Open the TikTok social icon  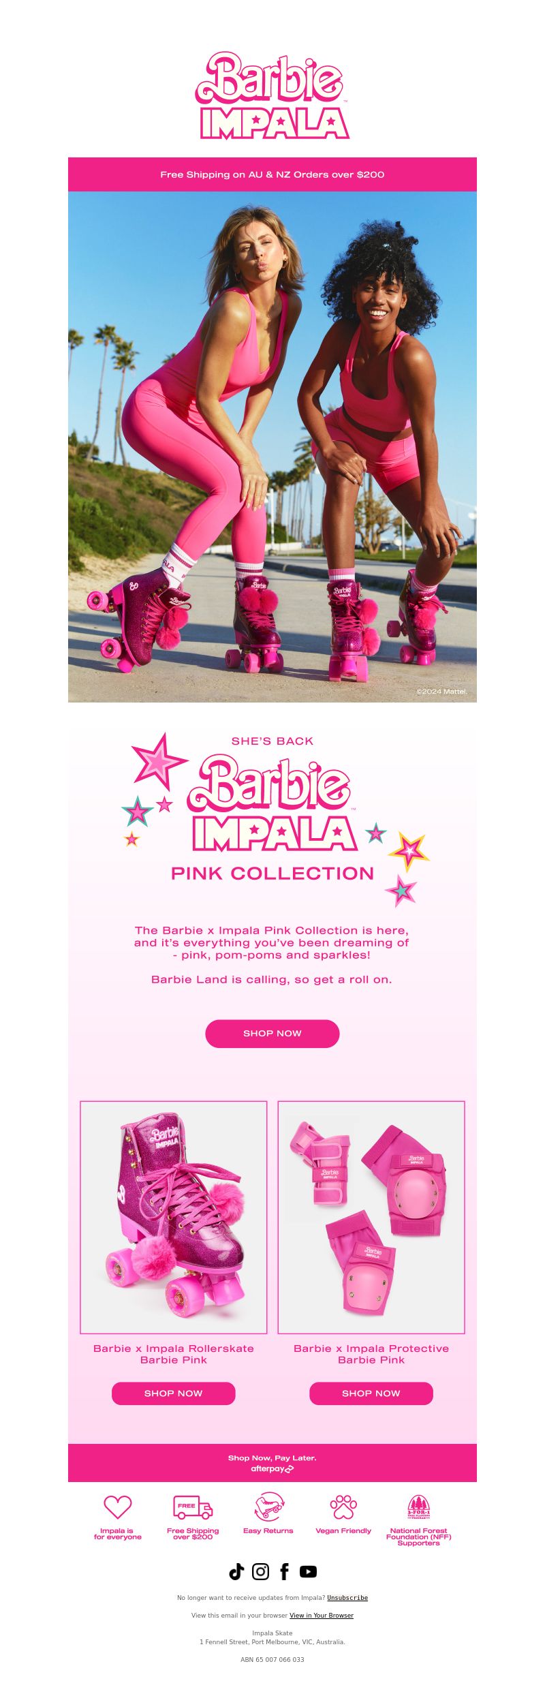[x=236, y=1571]
